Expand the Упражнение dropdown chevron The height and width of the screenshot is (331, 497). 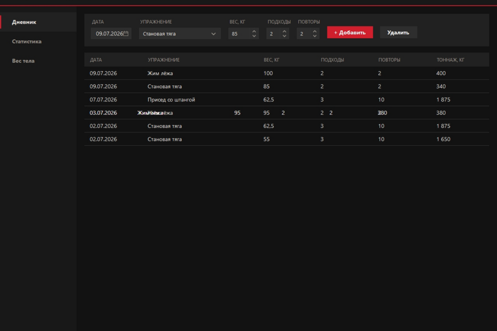pyautogui.click(x=213, y=34)
